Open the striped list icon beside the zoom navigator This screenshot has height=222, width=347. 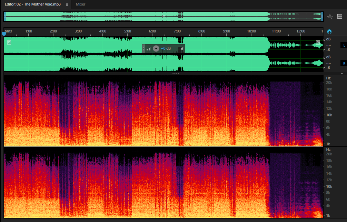click(340, 16)
